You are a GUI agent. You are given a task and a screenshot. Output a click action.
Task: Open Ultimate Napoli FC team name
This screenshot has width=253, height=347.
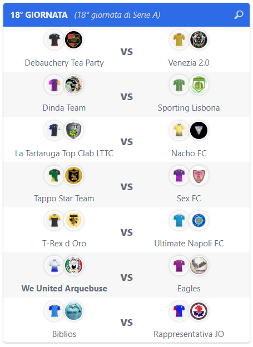(189, 244)
